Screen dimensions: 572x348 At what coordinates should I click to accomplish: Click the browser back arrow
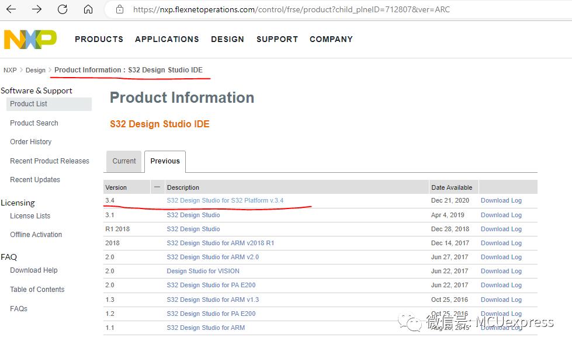(x=11, y=9)
